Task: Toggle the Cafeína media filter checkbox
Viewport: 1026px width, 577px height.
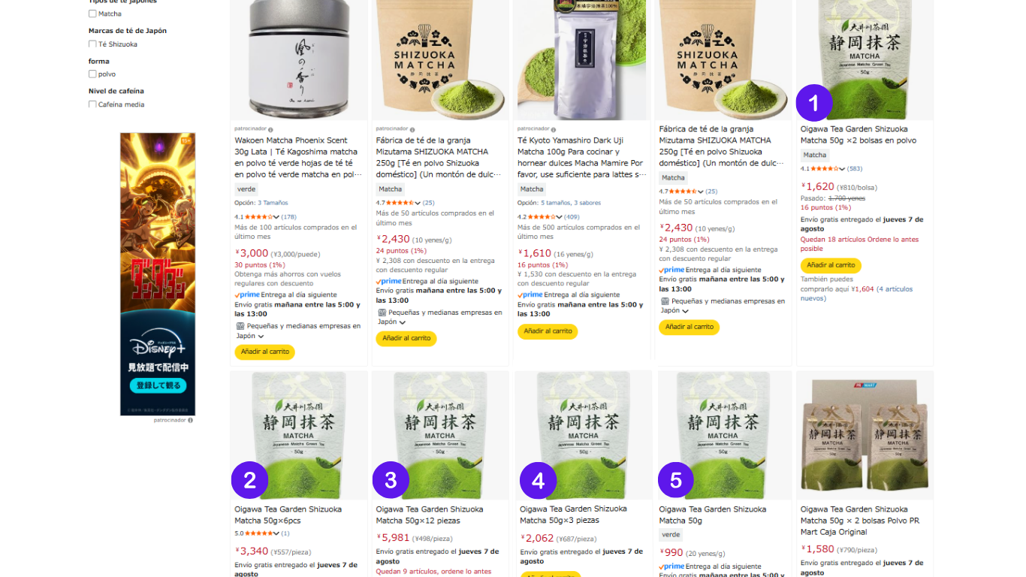Action: pyautogui.click(x=92, y=104)
